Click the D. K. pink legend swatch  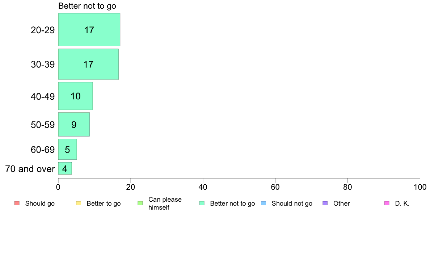click(x=387, y=203)
